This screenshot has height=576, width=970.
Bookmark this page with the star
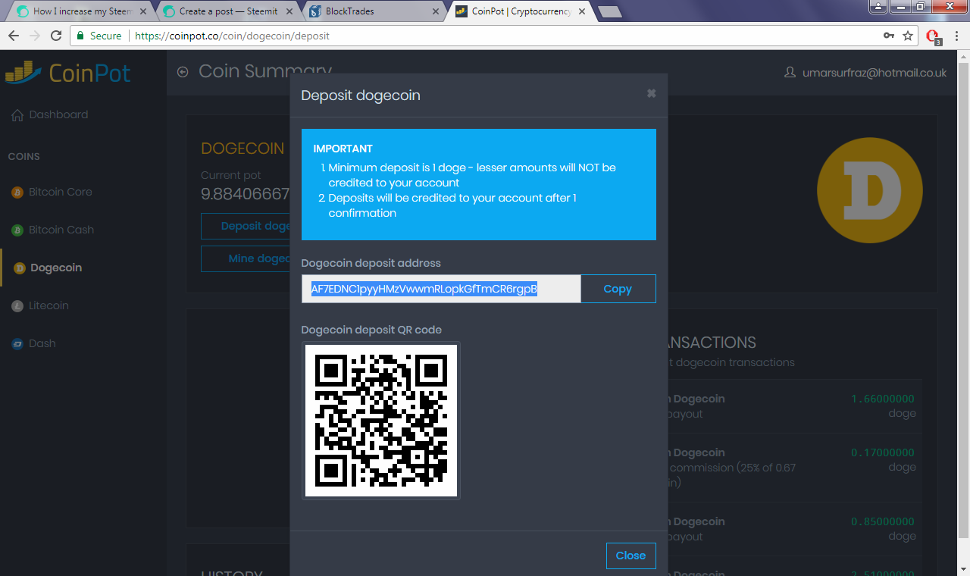coord(908,36)
